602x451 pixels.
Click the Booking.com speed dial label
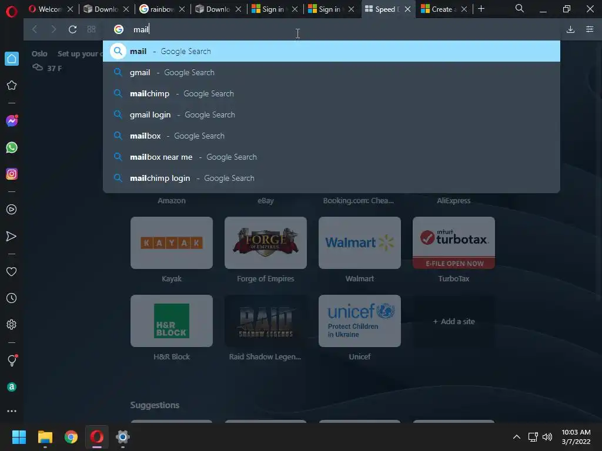tap(359, 201)
